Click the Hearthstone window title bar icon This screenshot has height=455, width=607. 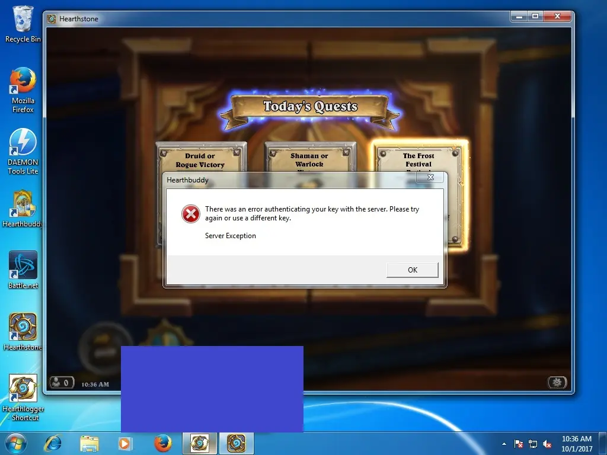[x=52, y=18]
